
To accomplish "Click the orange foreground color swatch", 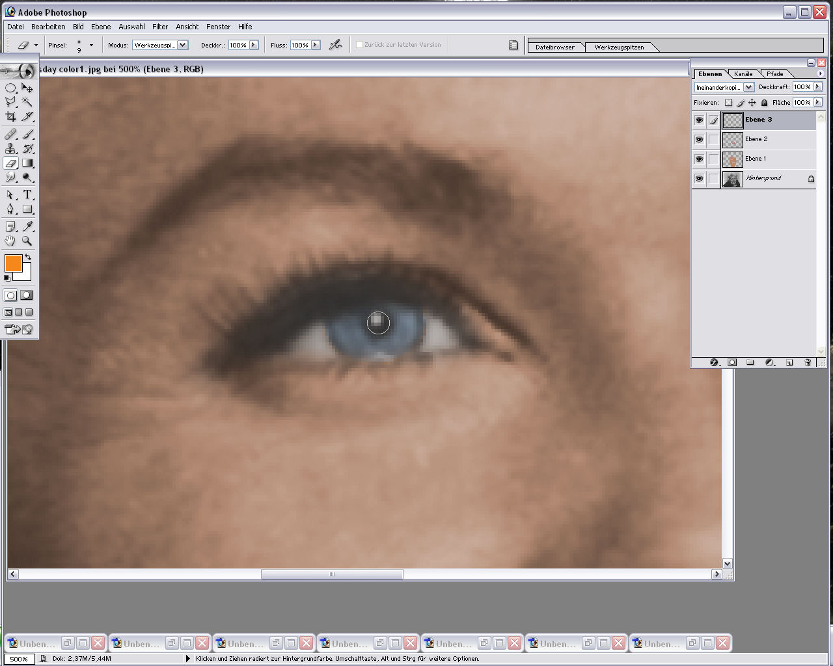I will pyautogui.click(x=13, y=263).
